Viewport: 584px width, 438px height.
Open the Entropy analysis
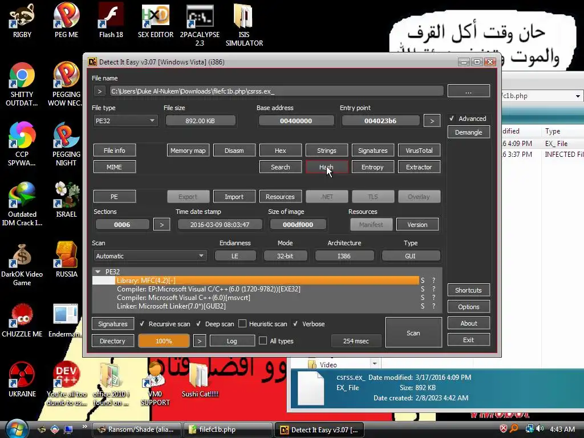tap(373, 167)
